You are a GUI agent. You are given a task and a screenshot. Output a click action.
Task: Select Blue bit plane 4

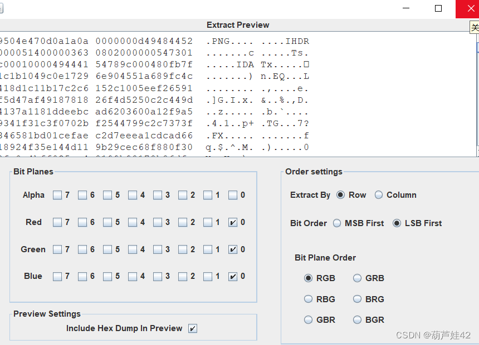[x=132, y=276]
